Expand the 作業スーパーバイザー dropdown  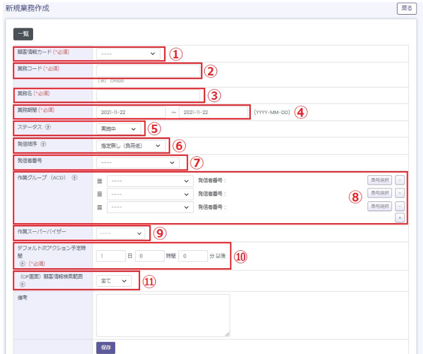pos(122,233)
